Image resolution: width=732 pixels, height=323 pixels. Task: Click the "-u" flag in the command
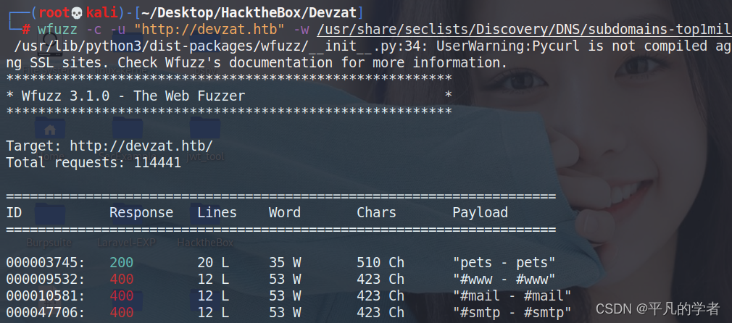click(117, 30)
